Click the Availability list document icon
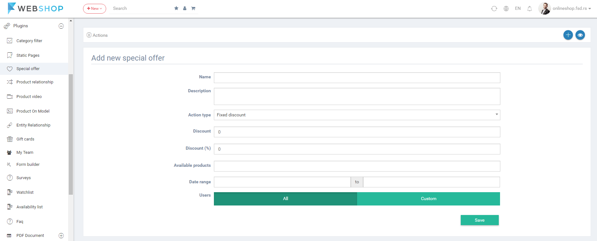597x241 pixels. pyautogui.click(x=10, y=207)
